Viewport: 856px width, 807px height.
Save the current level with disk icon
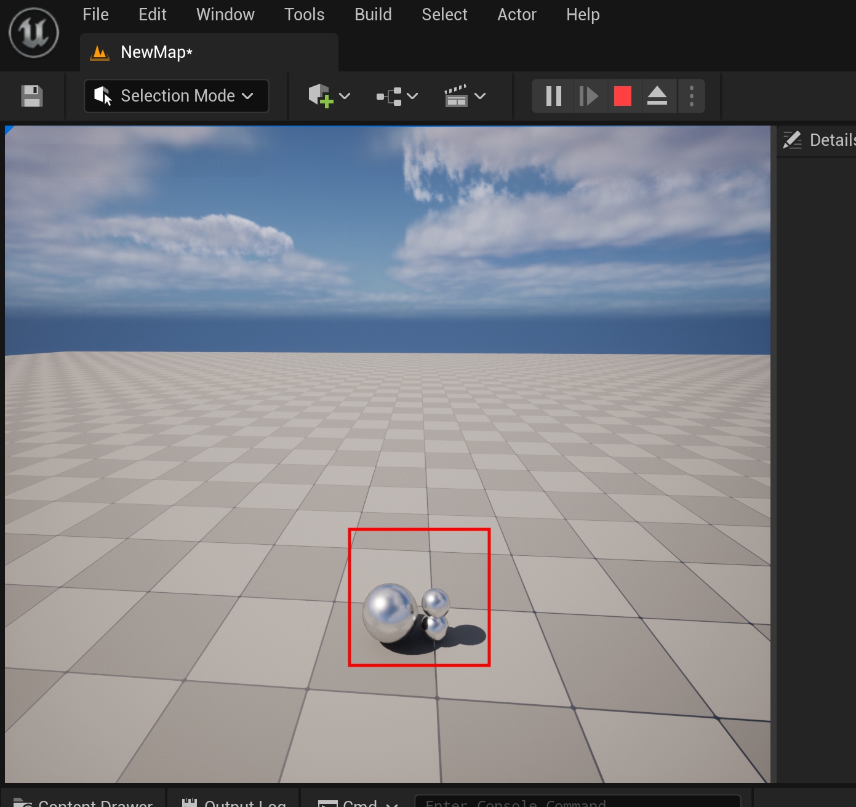32,96
